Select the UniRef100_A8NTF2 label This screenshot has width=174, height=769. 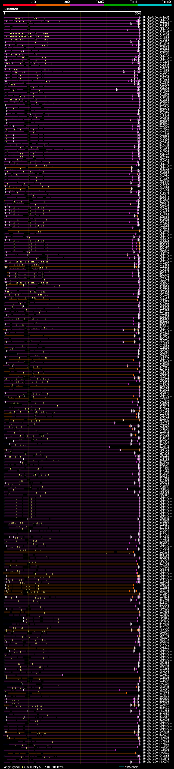click(x=156, y=423)
